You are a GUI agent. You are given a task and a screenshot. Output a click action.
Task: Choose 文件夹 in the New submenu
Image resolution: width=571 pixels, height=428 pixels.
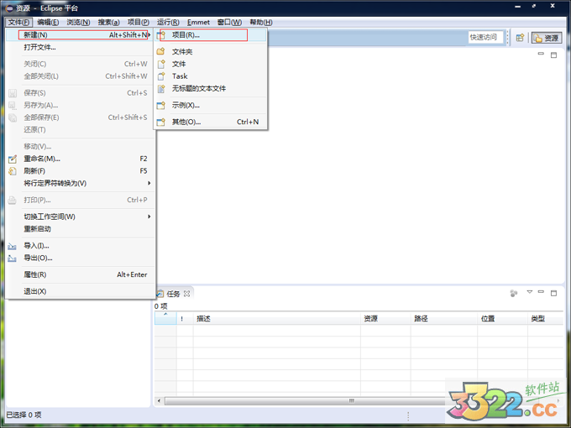pos(211,52)
